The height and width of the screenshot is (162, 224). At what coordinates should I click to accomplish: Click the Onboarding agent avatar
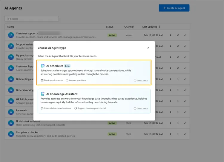11,79
